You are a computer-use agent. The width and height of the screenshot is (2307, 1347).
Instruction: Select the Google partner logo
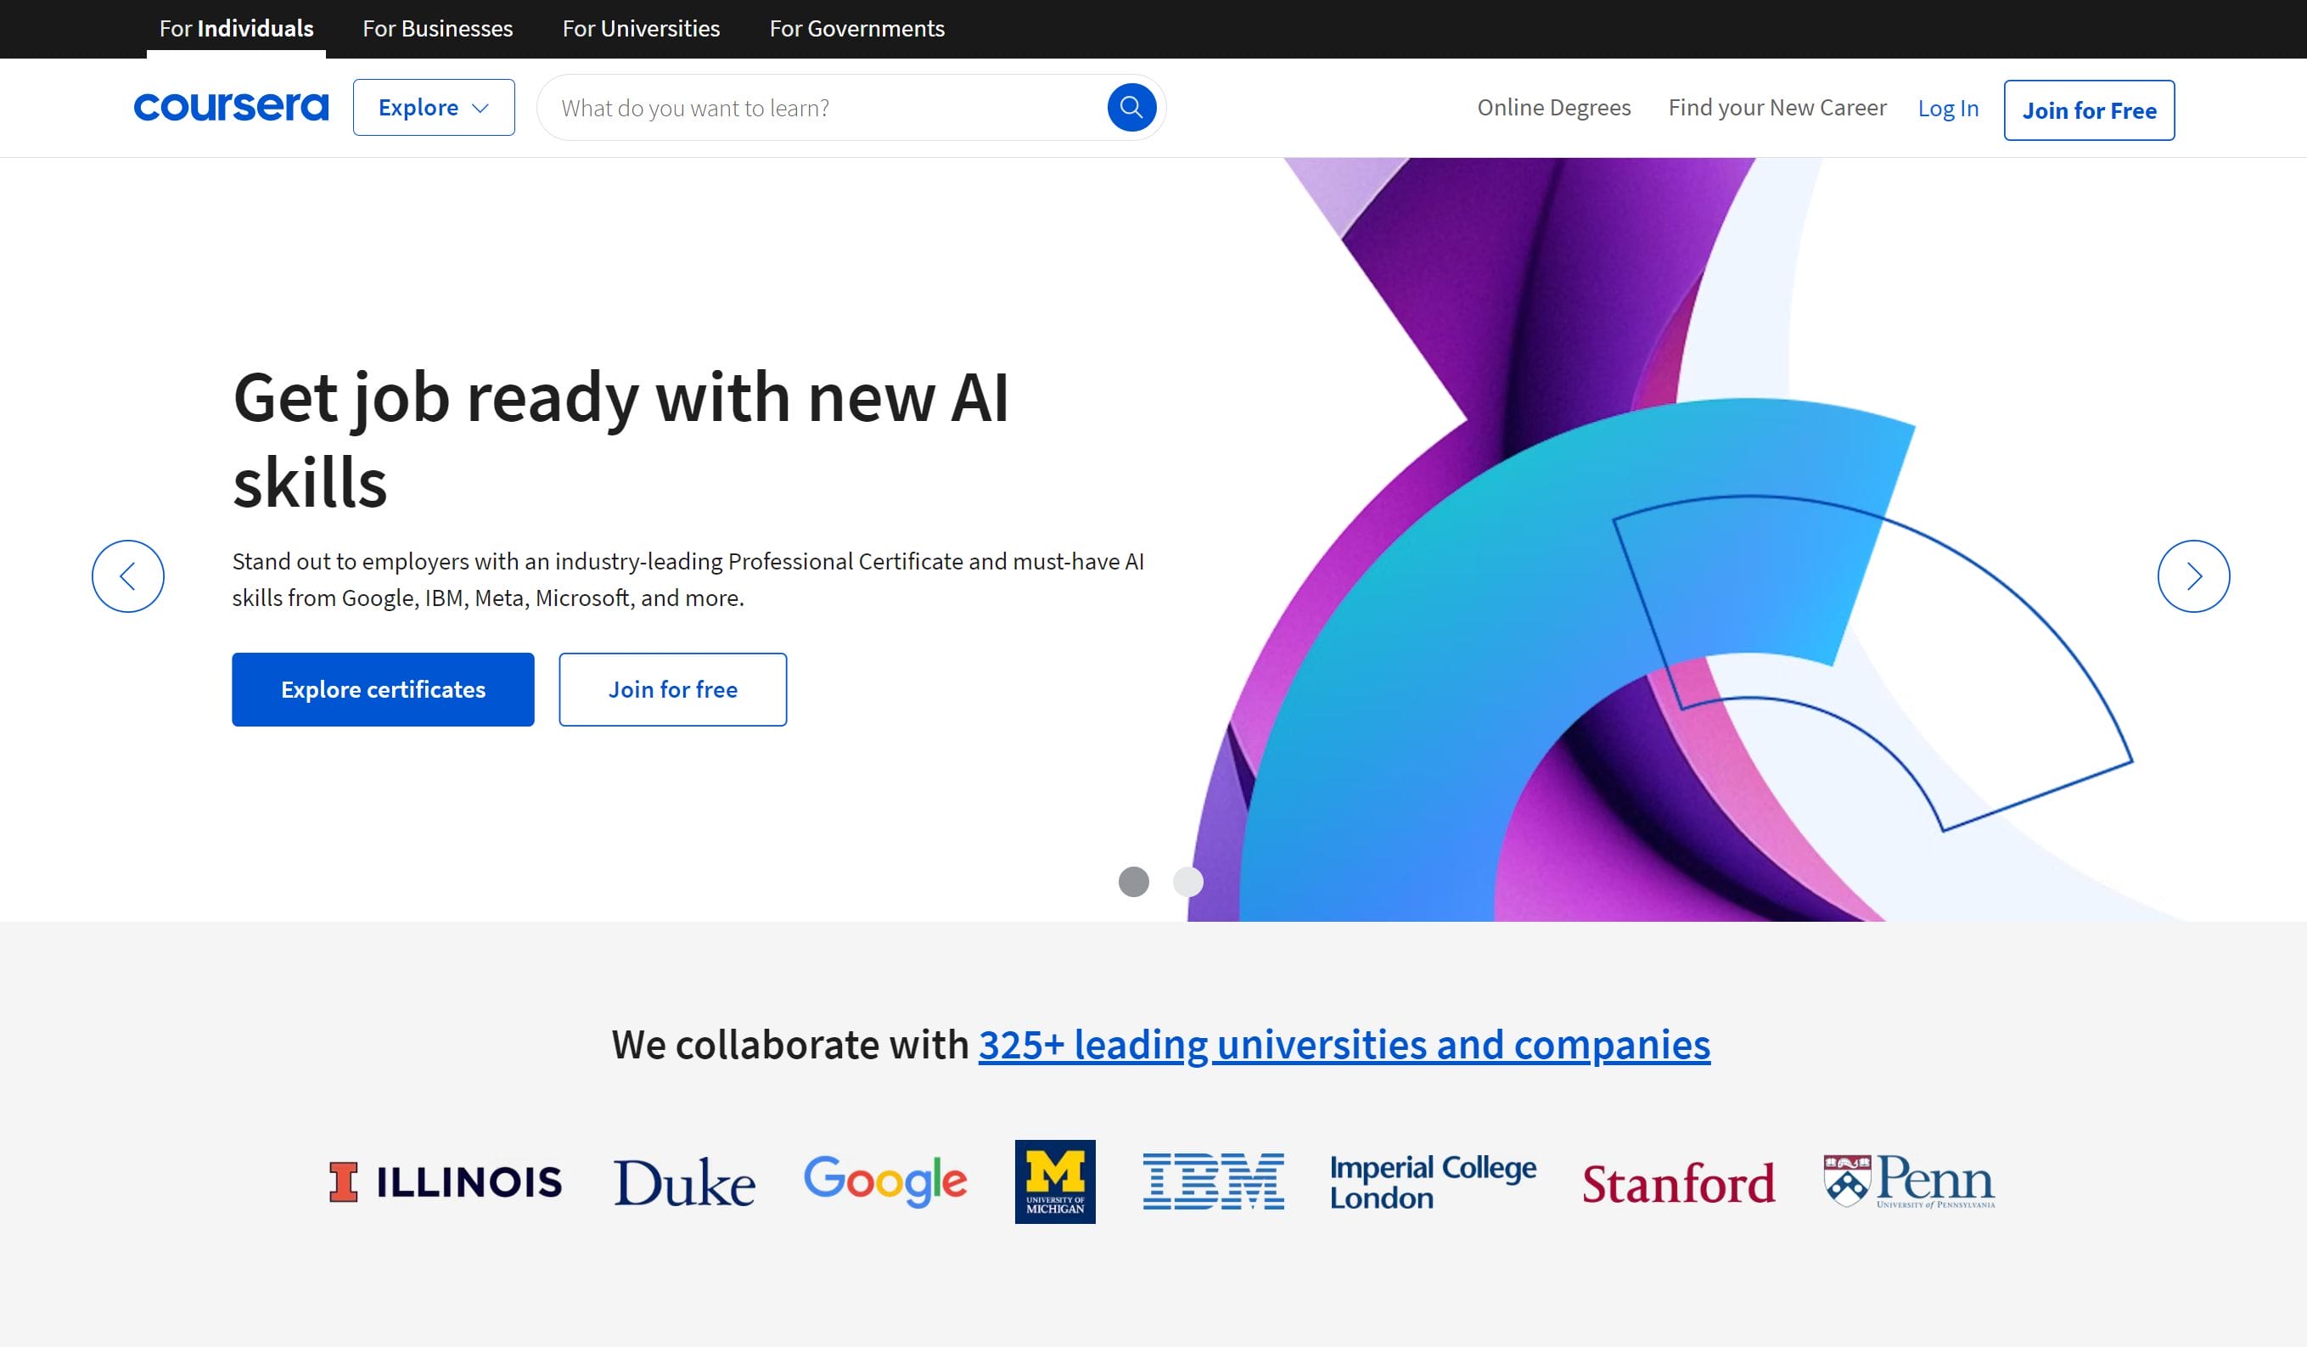point(885,1181)
